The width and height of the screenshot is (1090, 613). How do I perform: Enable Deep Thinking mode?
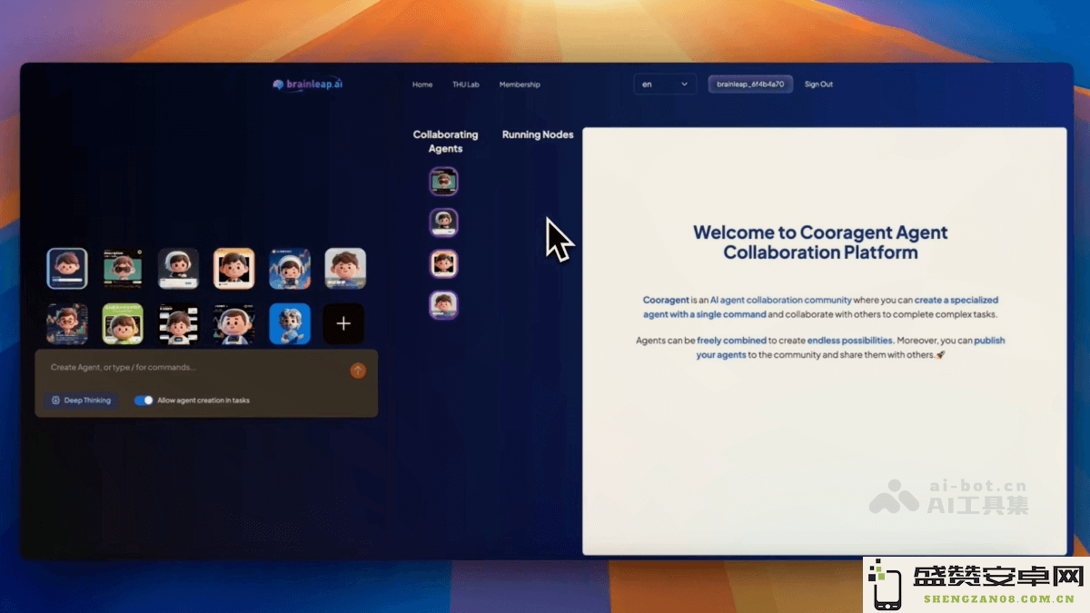pyautogui.click(x=81, y=400)
